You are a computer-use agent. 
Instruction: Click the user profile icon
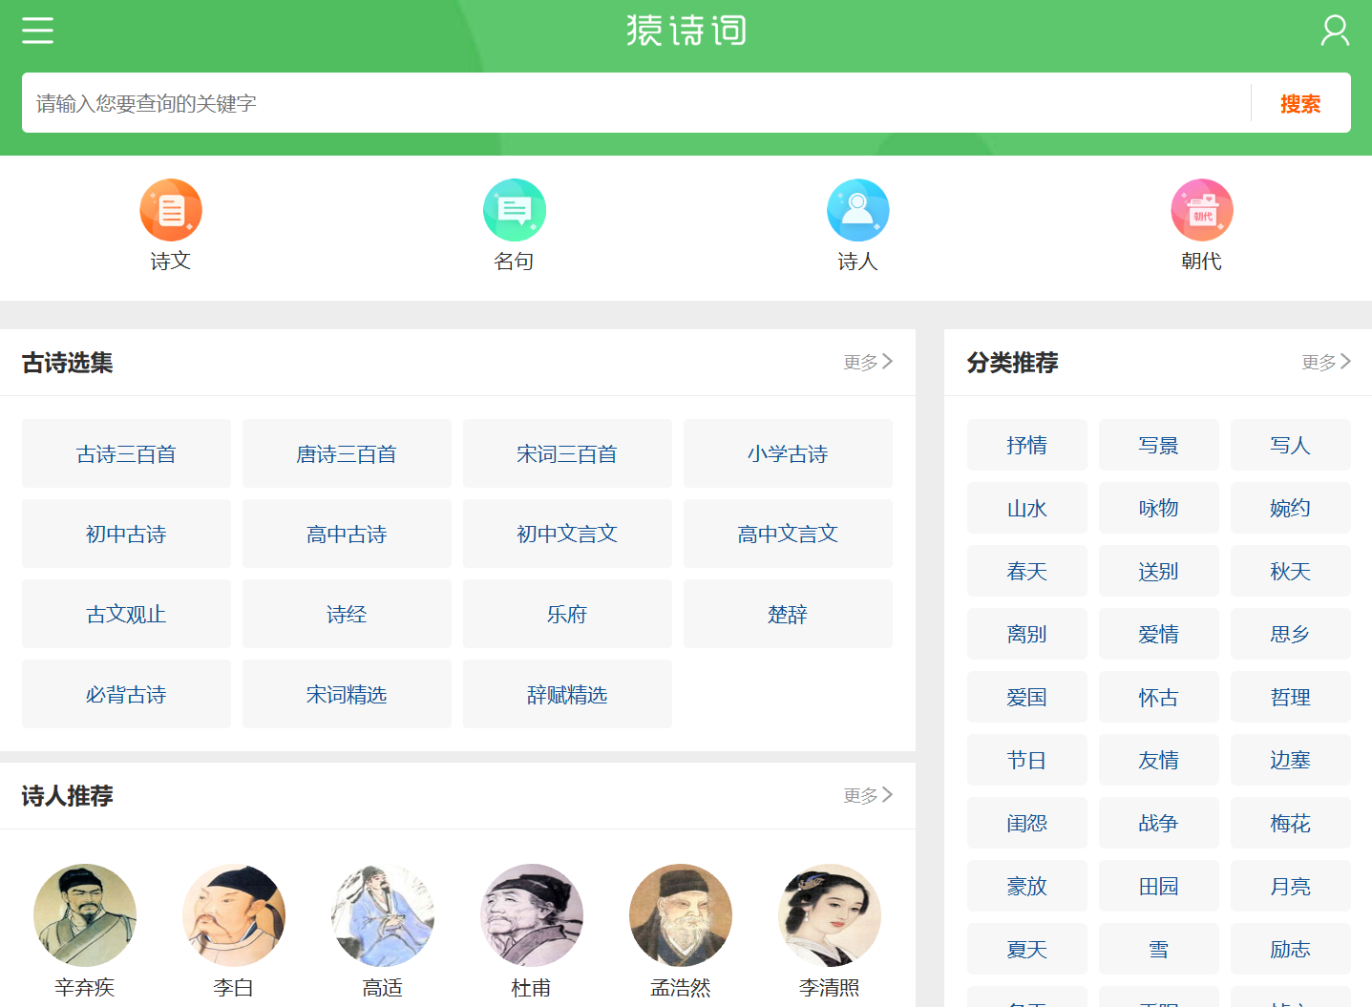[1334, 30]
